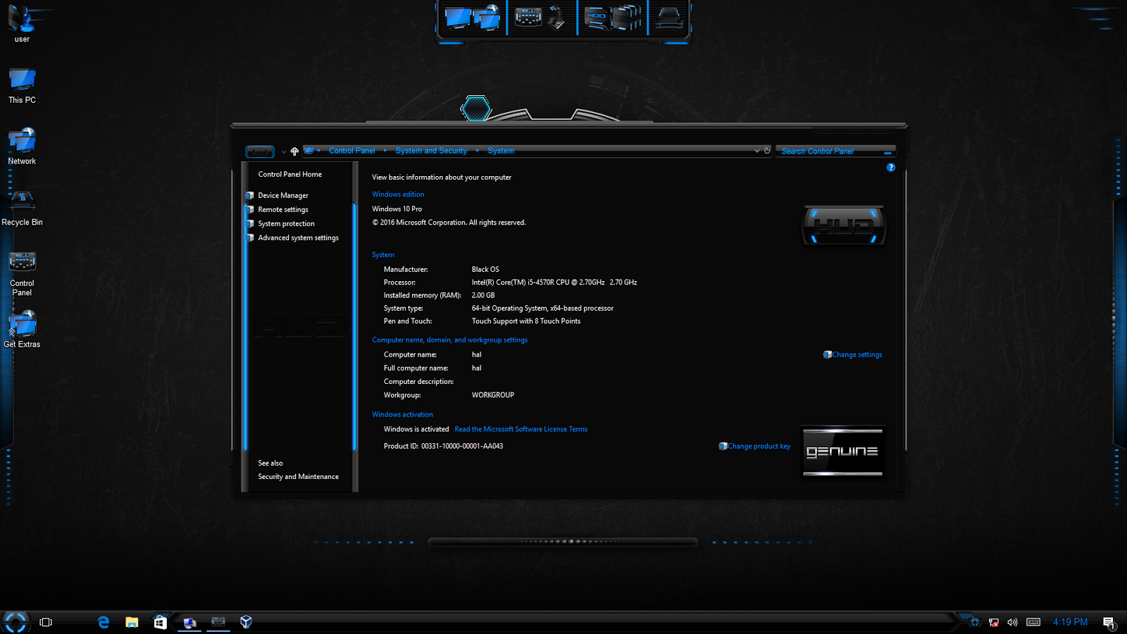This screenshot has width=1127, height=634.
Task: Open Device Manager from the sidebar
Action: click(x=283, y=195)
